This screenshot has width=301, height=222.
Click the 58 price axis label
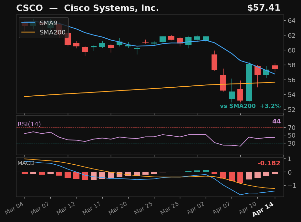291,65
